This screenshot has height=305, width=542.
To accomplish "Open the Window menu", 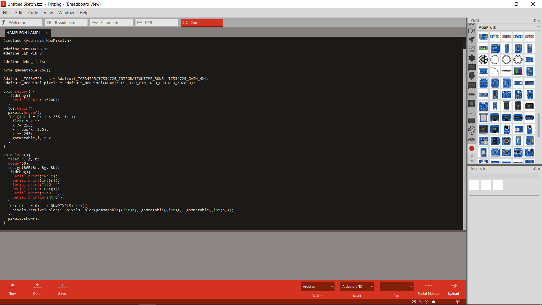I will pyautogui.click(x=66, y=13).
